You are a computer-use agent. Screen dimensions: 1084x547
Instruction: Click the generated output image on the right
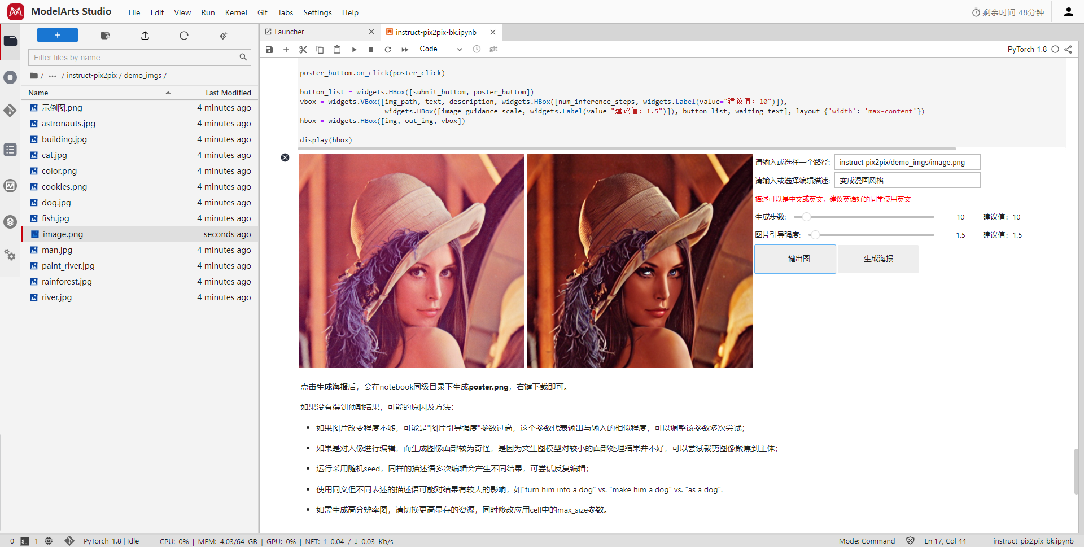[640, 261]
